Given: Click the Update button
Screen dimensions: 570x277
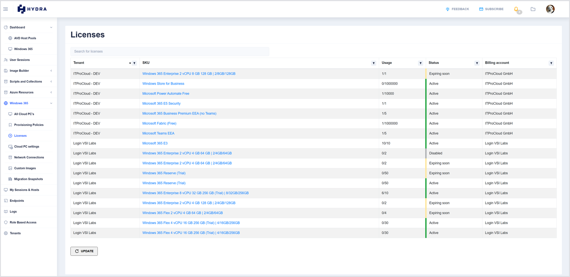Looking at the screenshot, I should coord(84,251).
